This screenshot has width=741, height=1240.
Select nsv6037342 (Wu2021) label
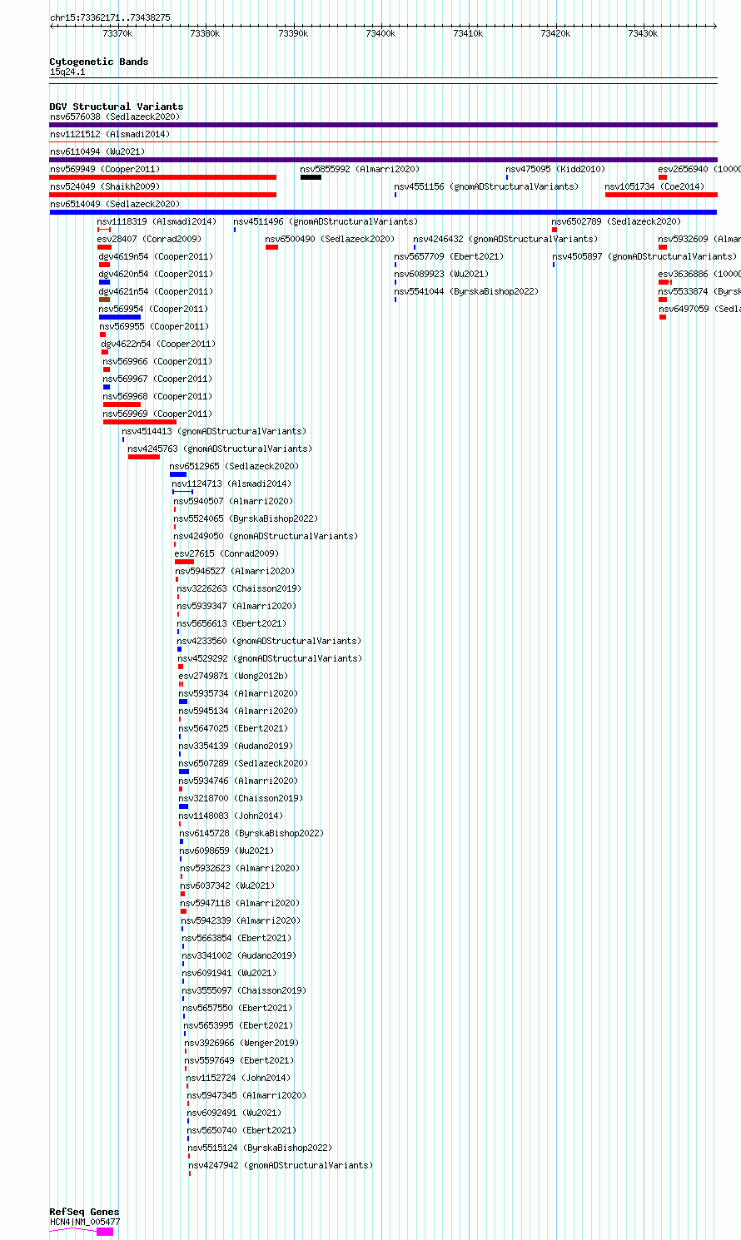coord(228,885)
